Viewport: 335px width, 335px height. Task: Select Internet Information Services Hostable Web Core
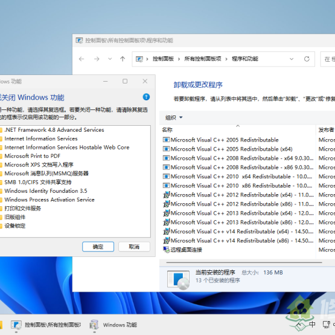67,148
